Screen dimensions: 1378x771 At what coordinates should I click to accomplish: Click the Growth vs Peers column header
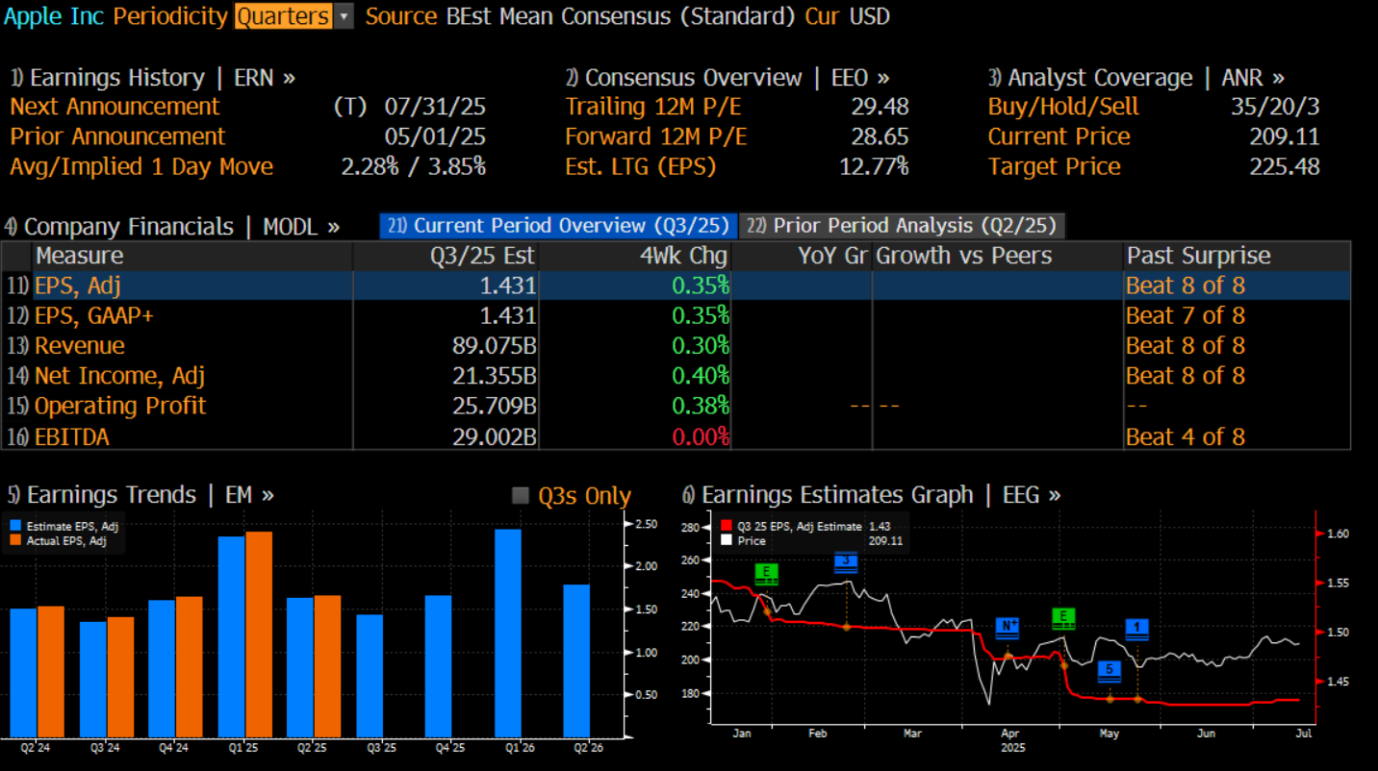coord(998,256)
